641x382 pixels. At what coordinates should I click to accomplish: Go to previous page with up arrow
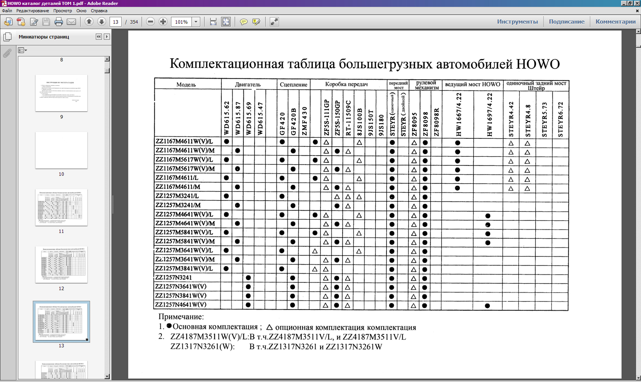tap(89, 22)
